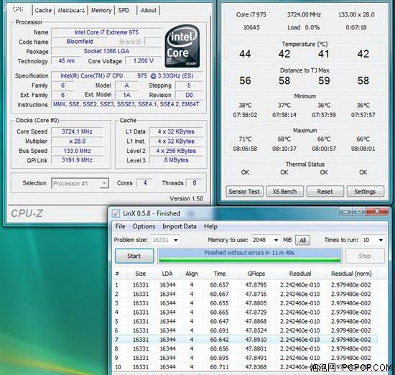Open the Import Data menu in LinX

[180, 226]
